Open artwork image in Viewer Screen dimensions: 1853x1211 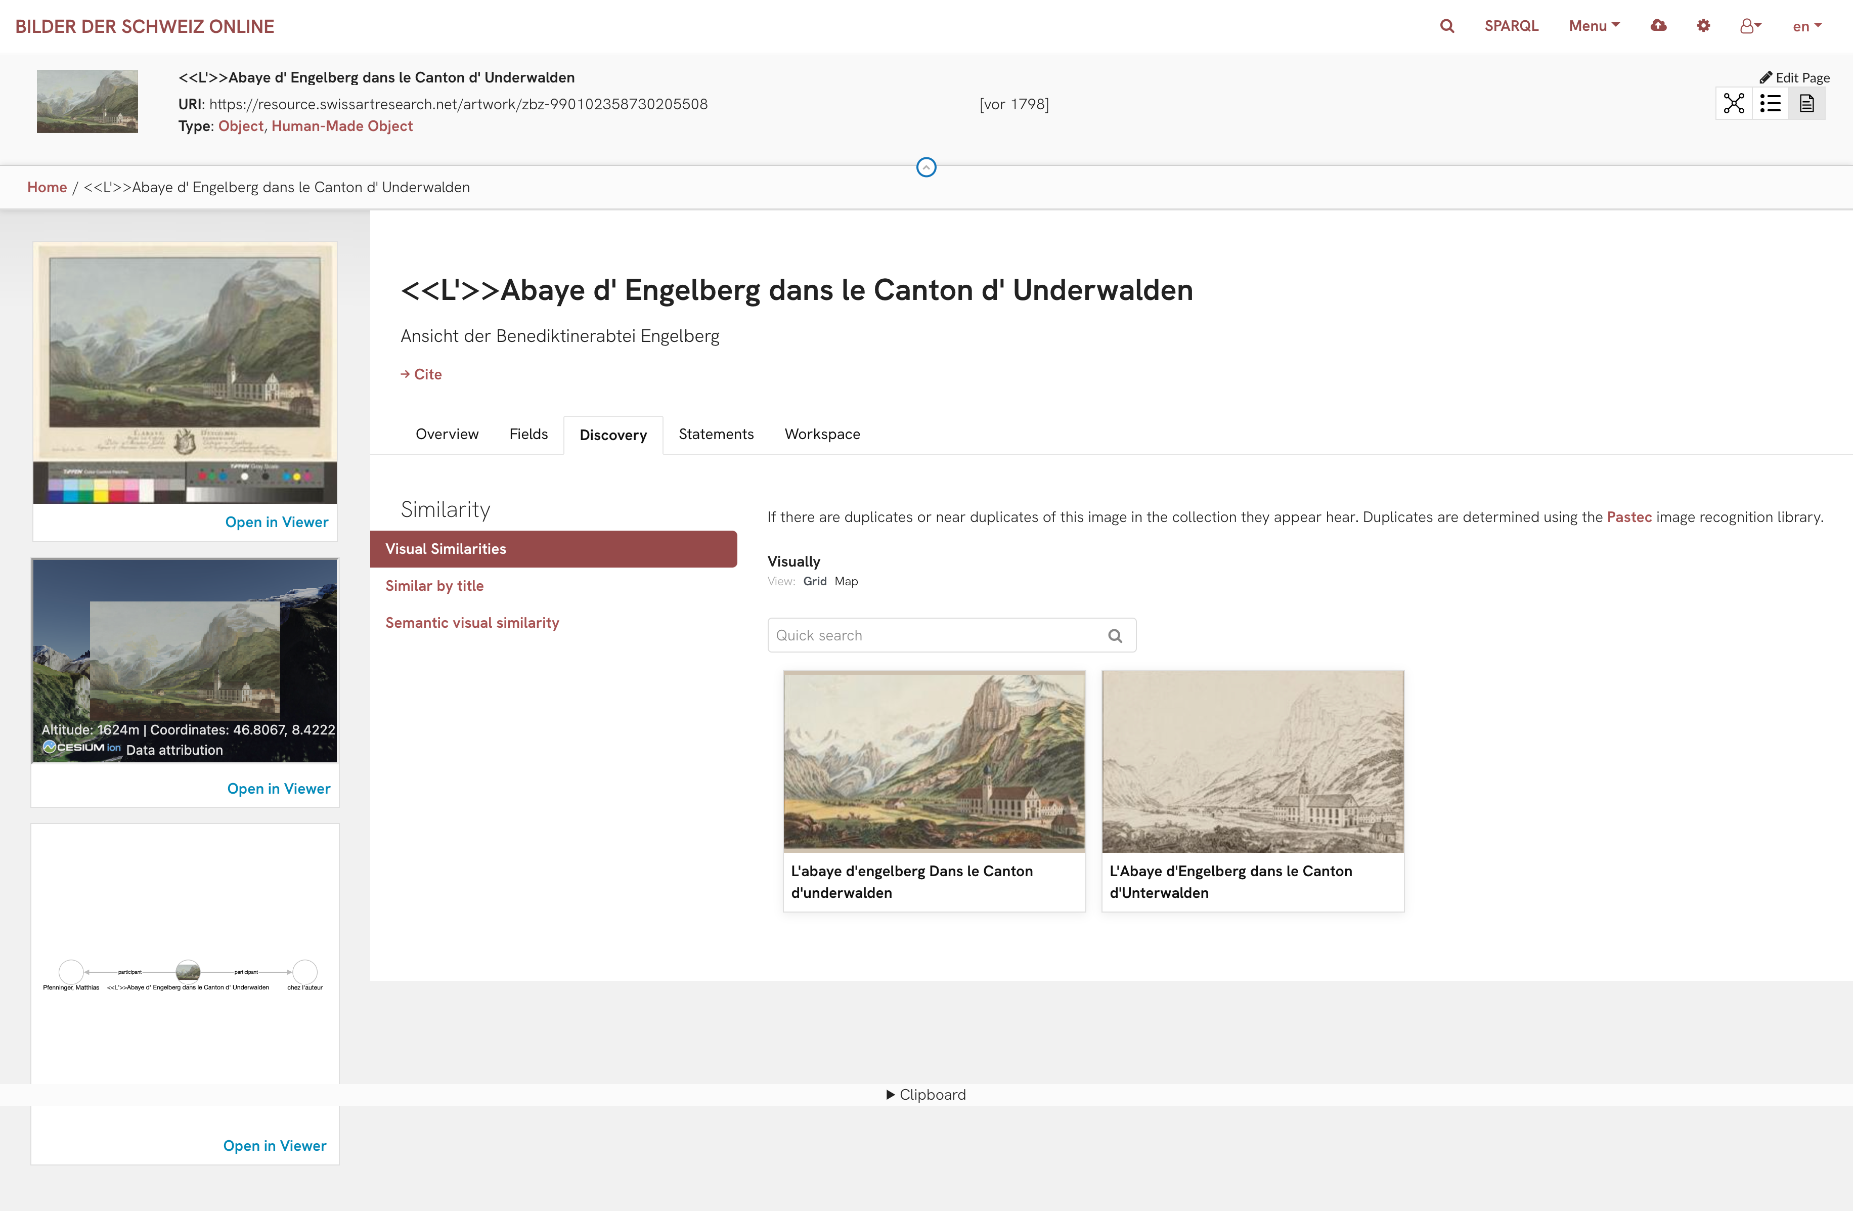(x=277, y=523)
